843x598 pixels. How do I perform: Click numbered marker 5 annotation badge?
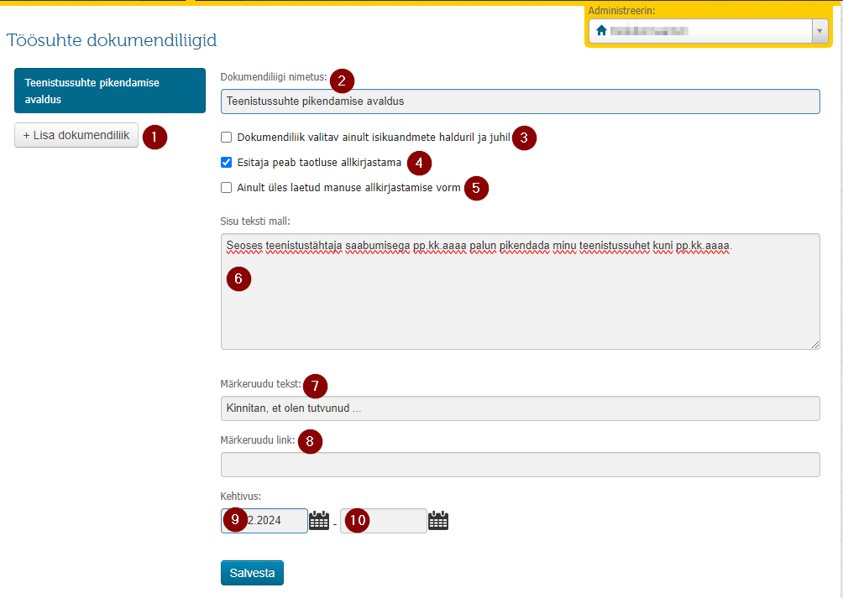(476, 188)
